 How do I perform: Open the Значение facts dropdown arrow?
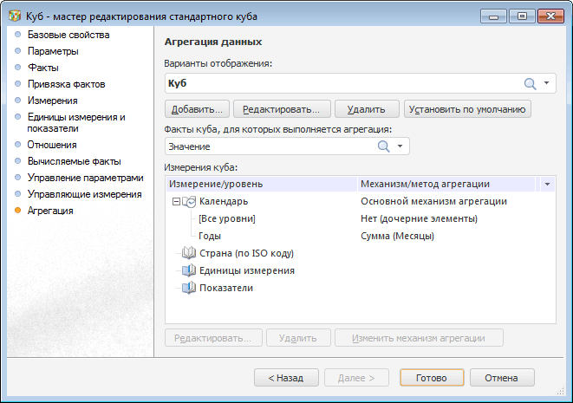tap(400, 146)
